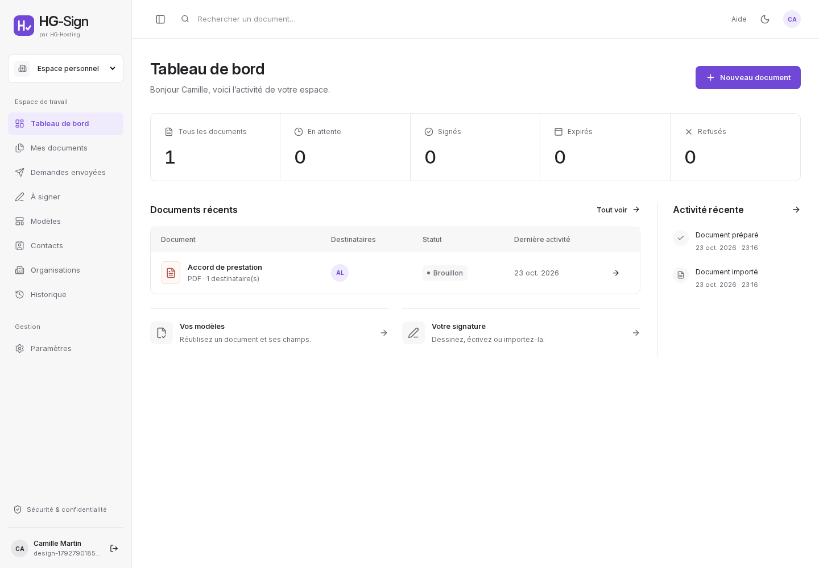
Task: Open the Votre signature card
Action: (x=521, y=333)
